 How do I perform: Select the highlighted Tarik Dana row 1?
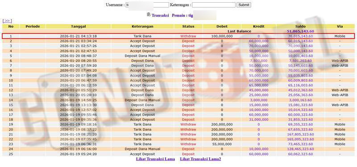pos(178,36)
